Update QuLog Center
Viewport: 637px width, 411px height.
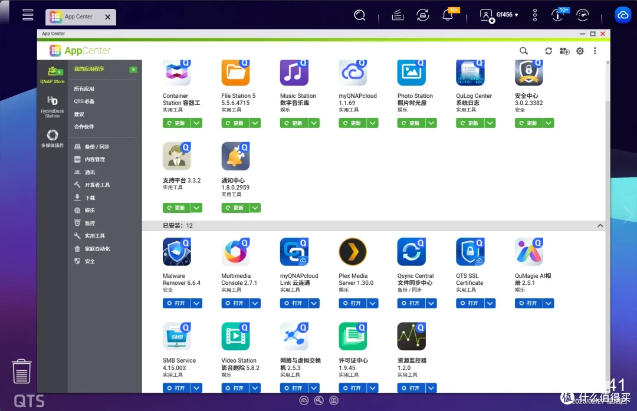click(x=469, y=123)
